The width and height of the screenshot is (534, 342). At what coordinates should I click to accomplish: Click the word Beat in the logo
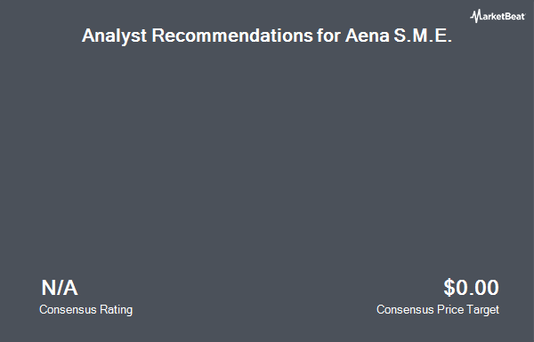pos(514,16)
